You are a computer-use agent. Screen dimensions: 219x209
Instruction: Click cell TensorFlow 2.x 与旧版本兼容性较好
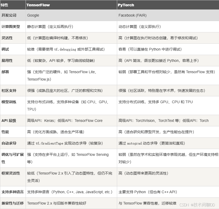71,203
